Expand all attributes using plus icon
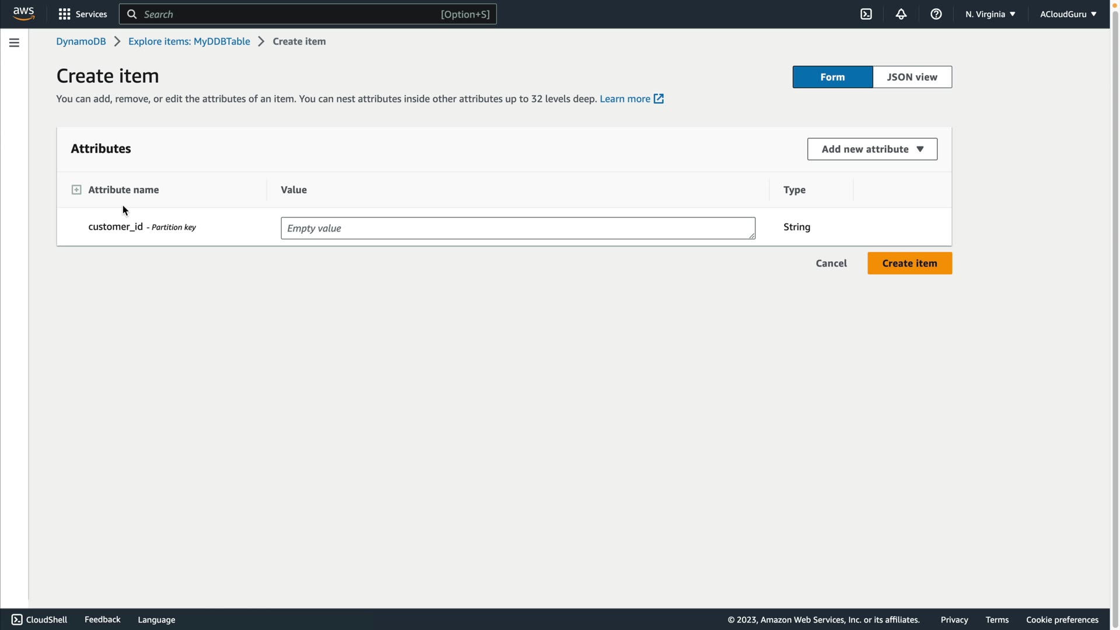This screenshot has width=1120, height=630. (x=76, y=190)
